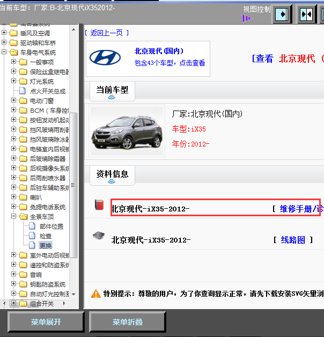
Task: Click the 点火开关总成 document icon
Action: click(x=23, y=91)
